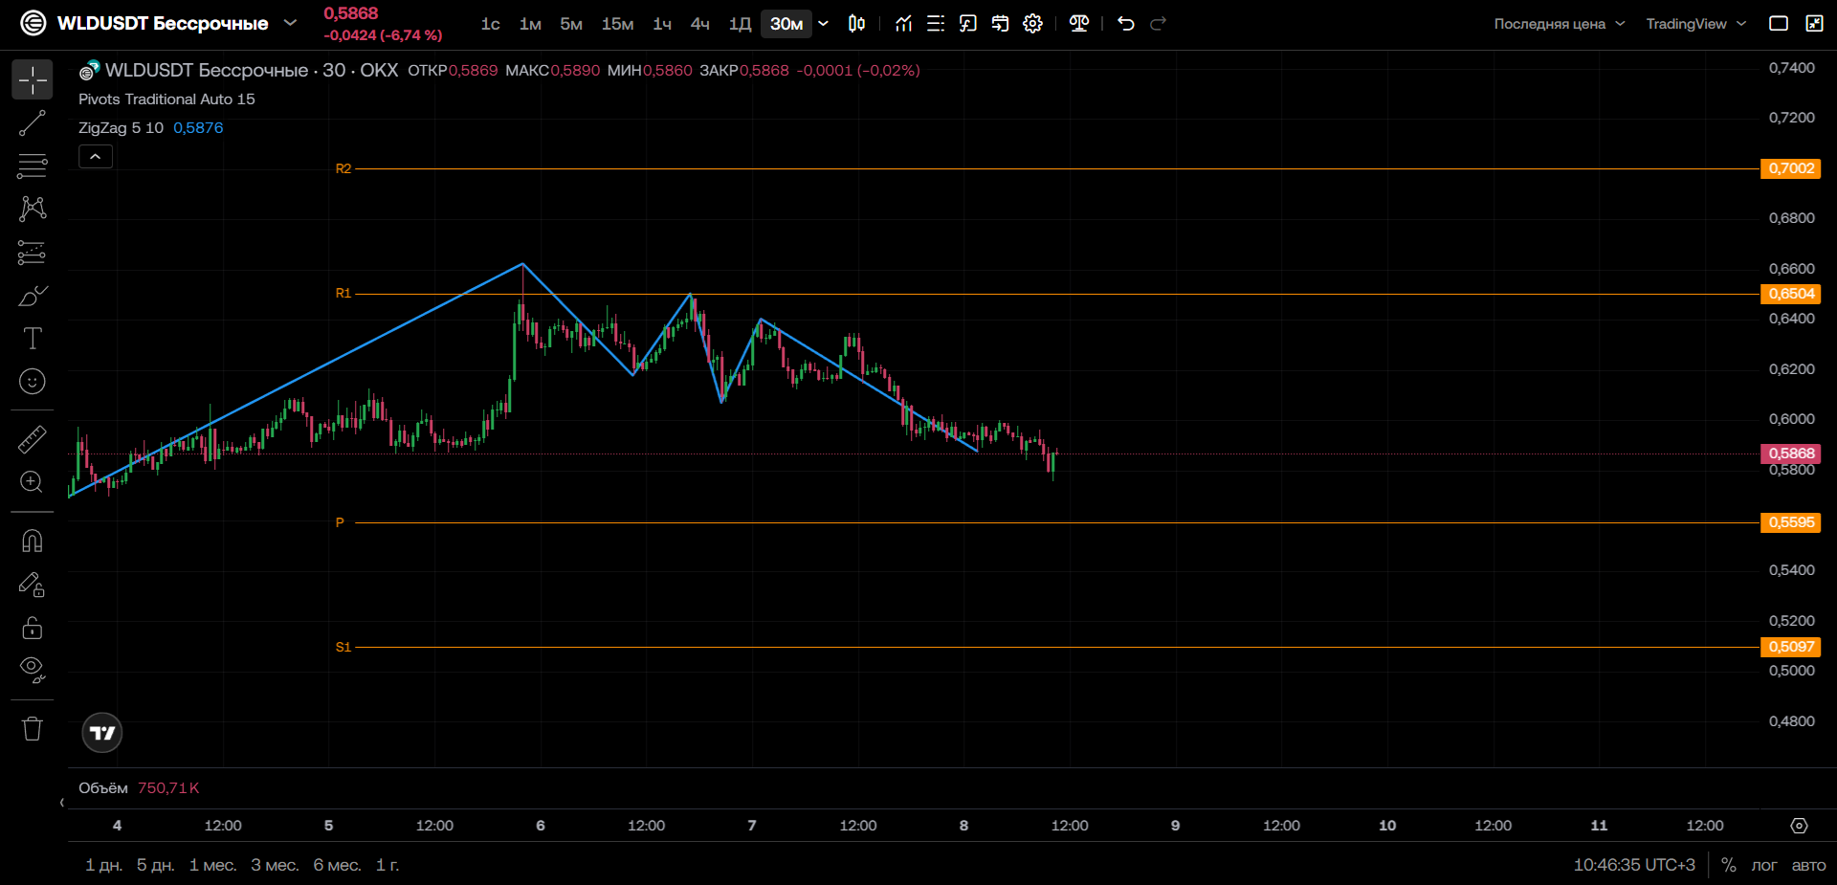Toggle magnet mode for drawings

pos(33,542)
